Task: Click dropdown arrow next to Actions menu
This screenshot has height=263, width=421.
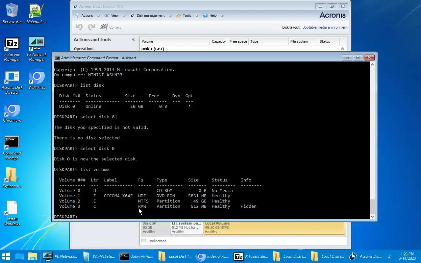Action: [98, 15]
